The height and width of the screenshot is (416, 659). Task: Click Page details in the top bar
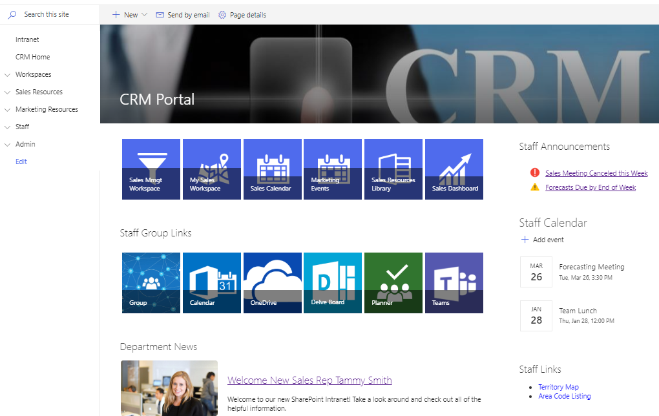(242, 14)
